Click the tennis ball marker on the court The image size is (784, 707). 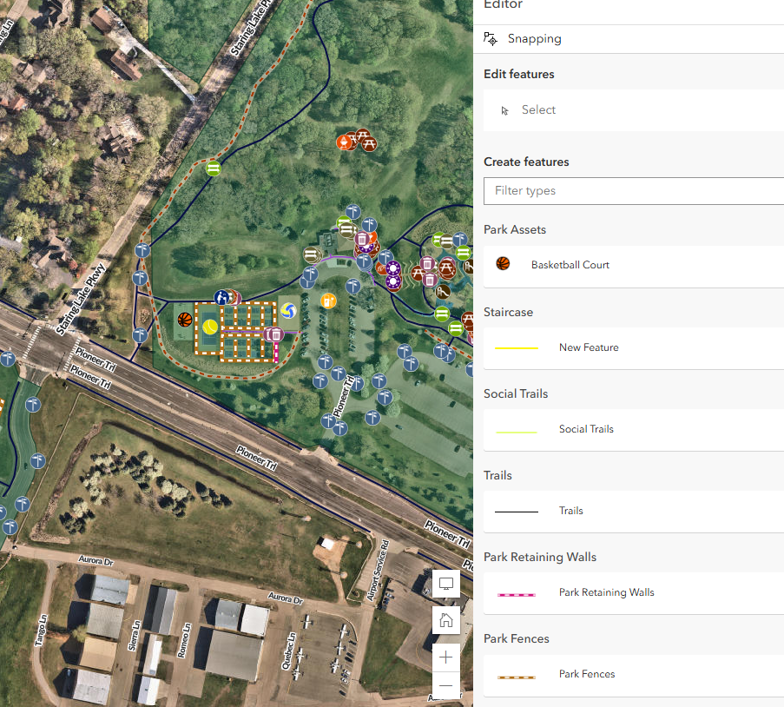(x=211, y=327)
